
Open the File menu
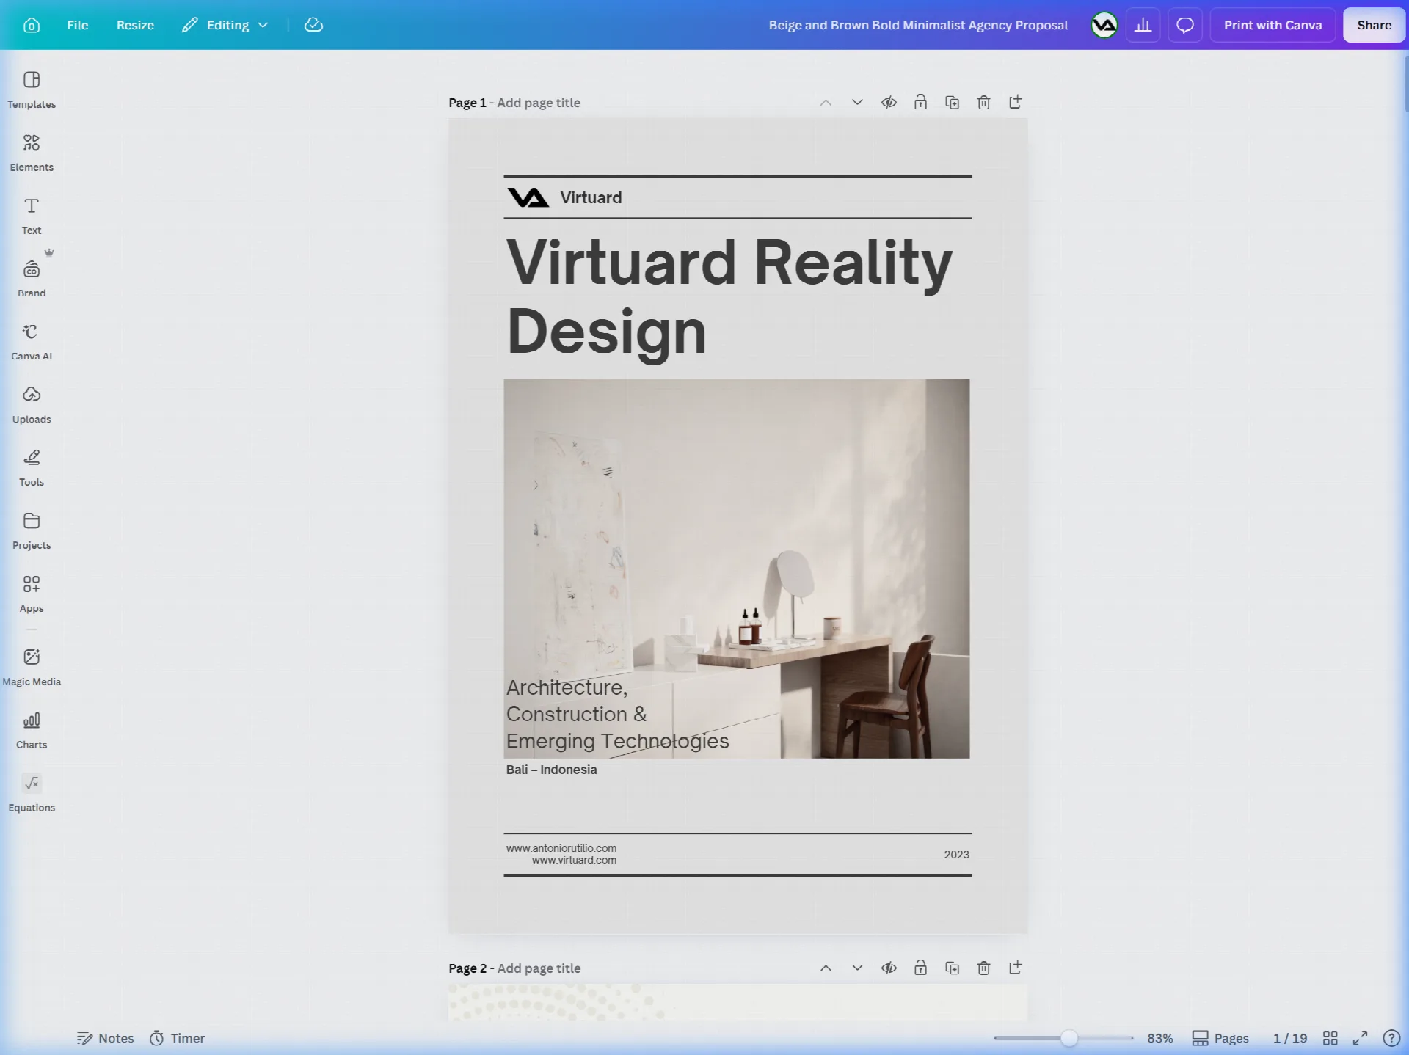pyautogui.click(x=77, y=25)
